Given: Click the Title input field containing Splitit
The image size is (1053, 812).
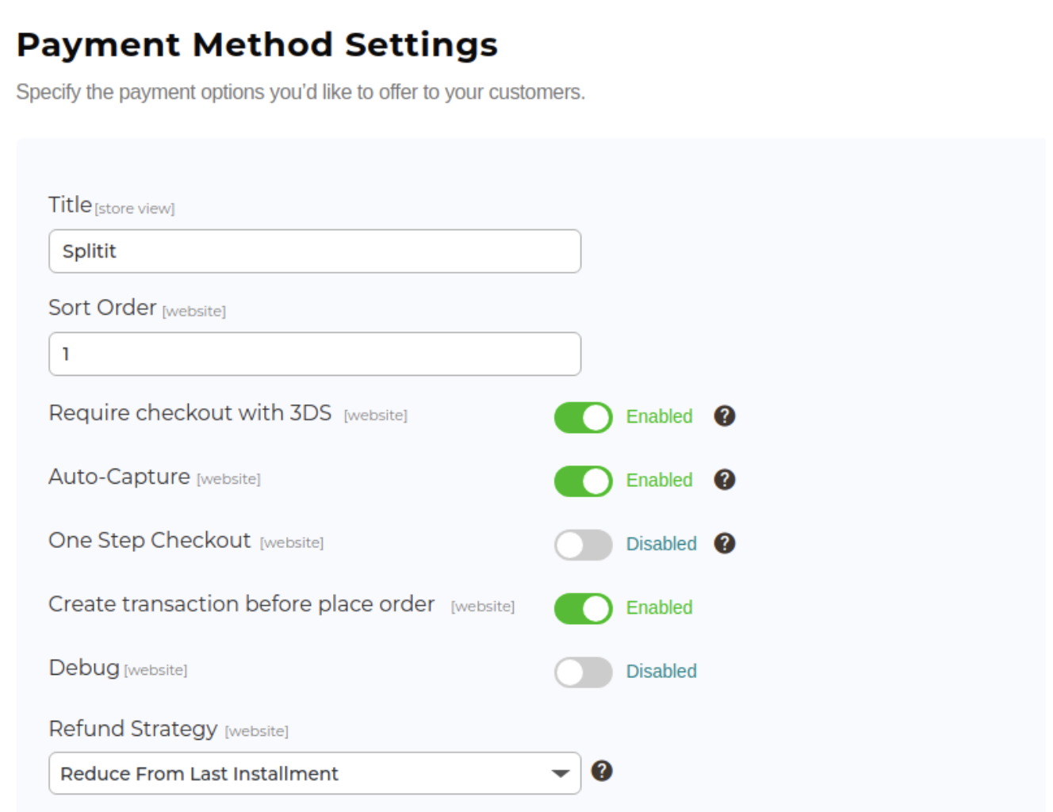Looking at the screenshot, I should coord(315,251).
